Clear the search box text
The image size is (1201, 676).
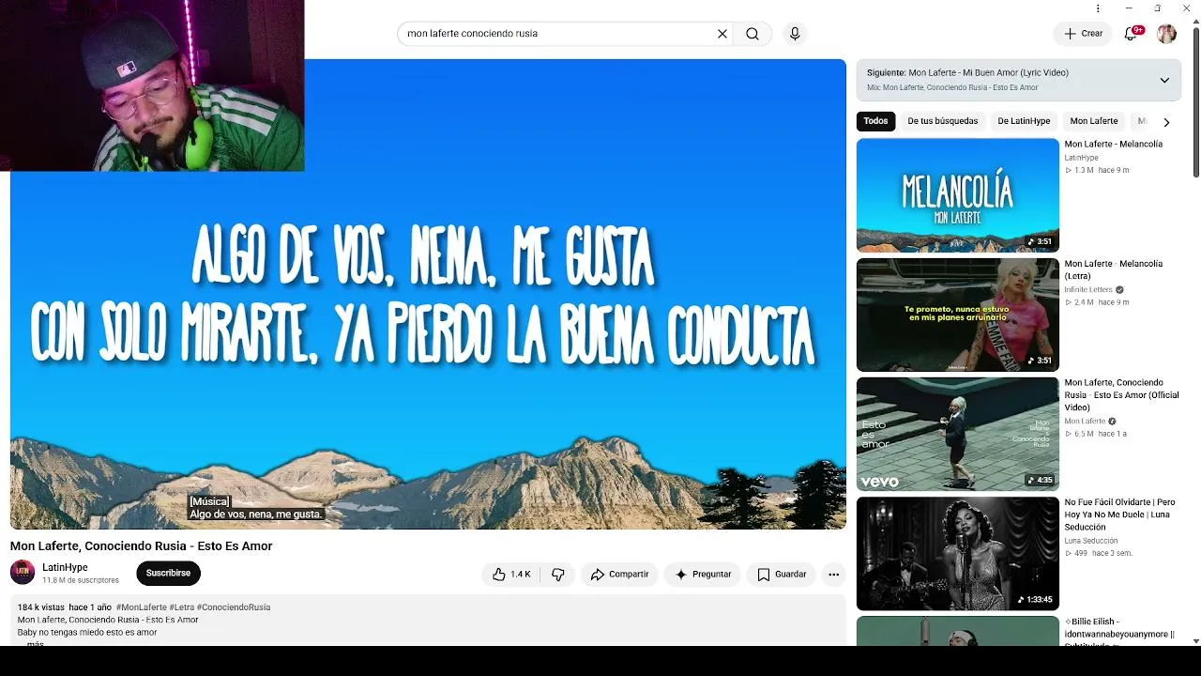(722, 34)
